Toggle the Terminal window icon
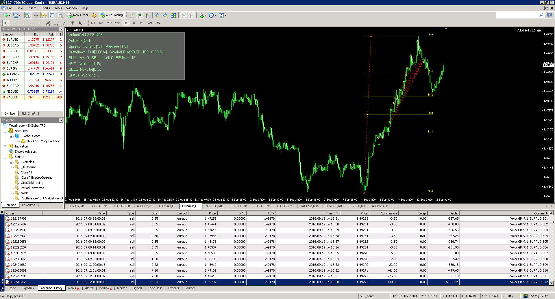Image resolution: width=555 pixels, height=299 pixels. tap(52, 15)
